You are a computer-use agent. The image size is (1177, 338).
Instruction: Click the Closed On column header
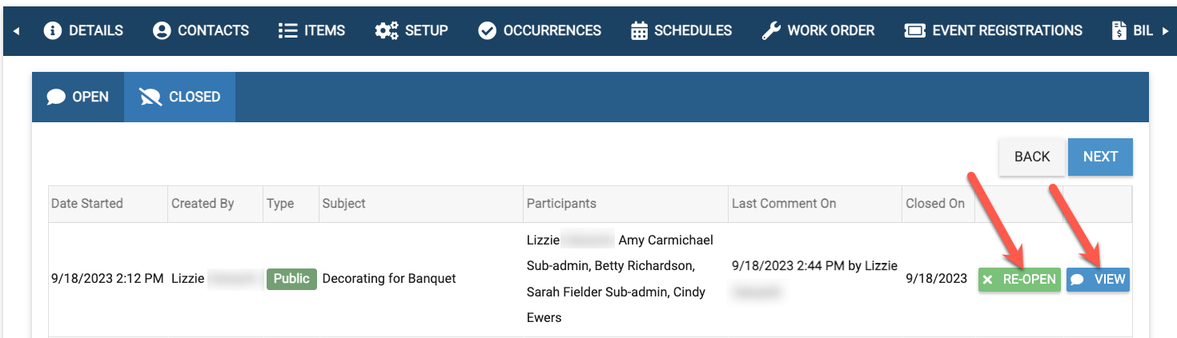(x=935, y=204)
